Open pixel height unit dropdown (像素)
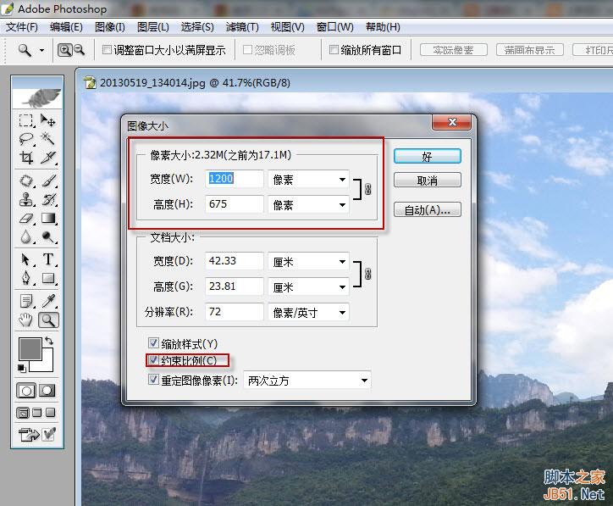 point(308,204)
